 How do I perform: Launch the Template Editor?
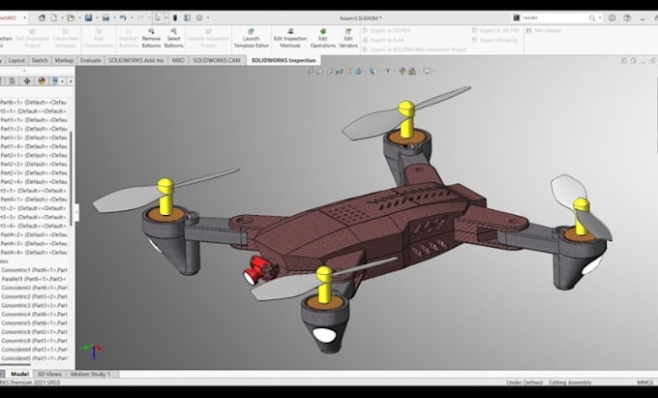(251, 38)
